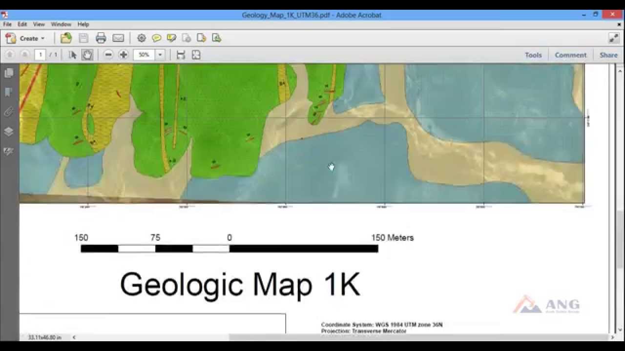Click the Geologic Map 1K title
The width and height of the screenshot is (625, 351).
point(240,284)
